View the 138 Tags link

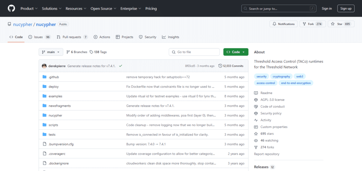pyautogui.click(x=98, y=52)
